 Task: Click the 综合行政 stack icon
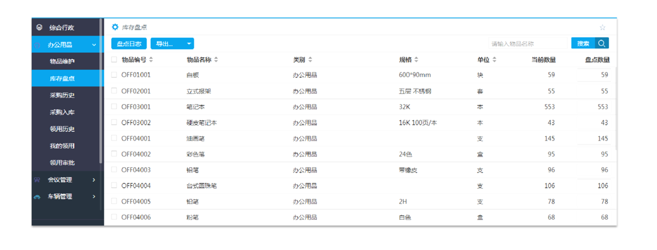(x=39, y=27)
